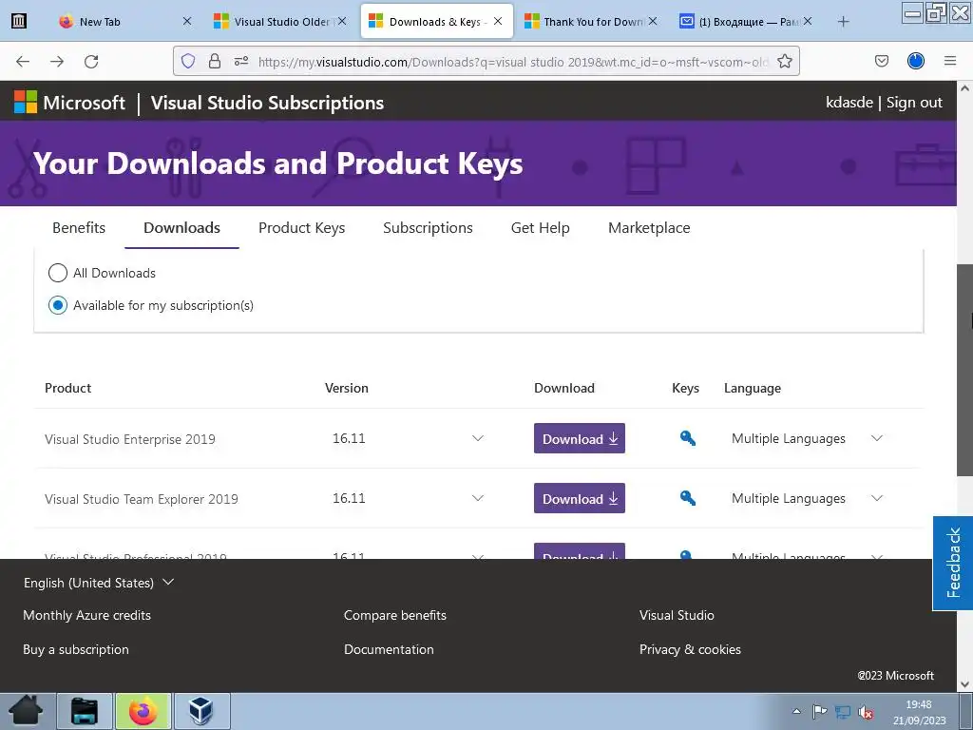Bookmark this page with the star icon

point(785,61)
